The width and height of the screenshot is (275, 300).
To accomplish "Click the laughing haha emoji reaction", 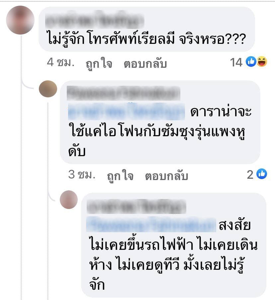I will point(262,61).
